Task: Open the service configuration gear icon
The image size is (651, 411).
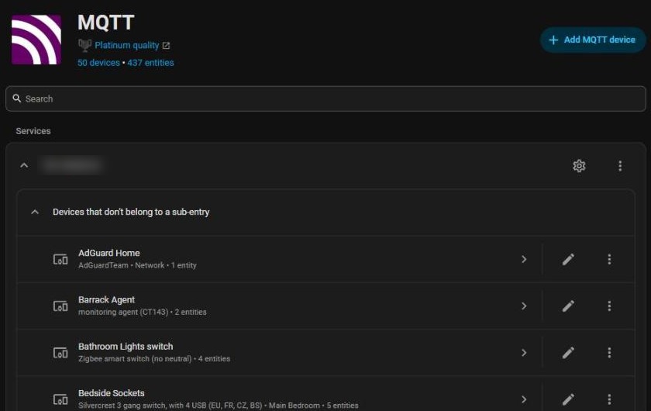Action: pyautogui.click(x=579, y=166)
